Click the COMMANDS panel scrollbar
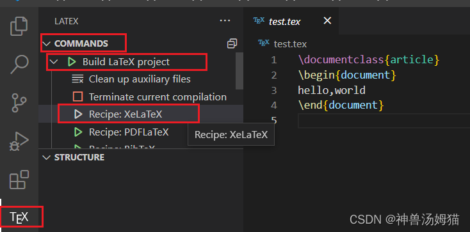This screenshot has width=470, height=232. pos(239,71)
